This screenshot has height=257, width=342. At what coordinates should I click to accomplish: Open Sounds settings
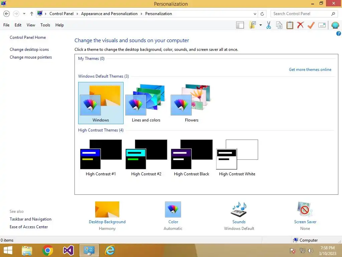[239, 216]
